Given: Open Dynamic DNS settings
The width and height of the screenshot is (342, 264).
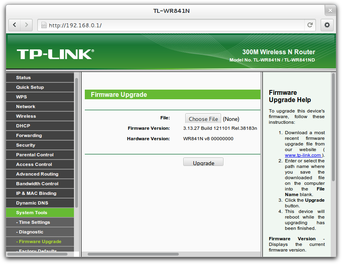Looking at the screenshot, I should coord(40,203).
